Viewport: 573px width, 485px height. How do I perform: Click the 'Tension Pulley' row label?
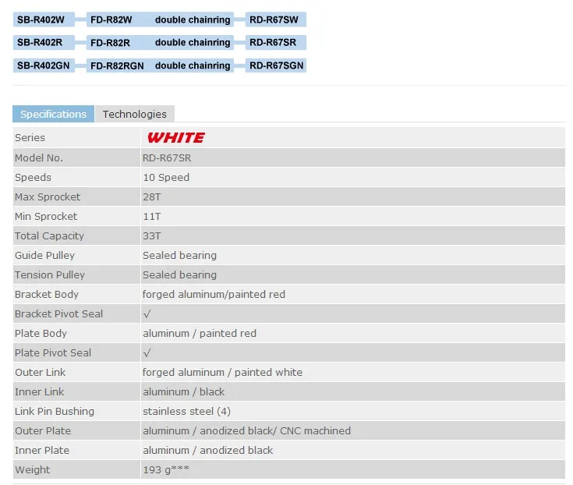[x=50, y=274]
